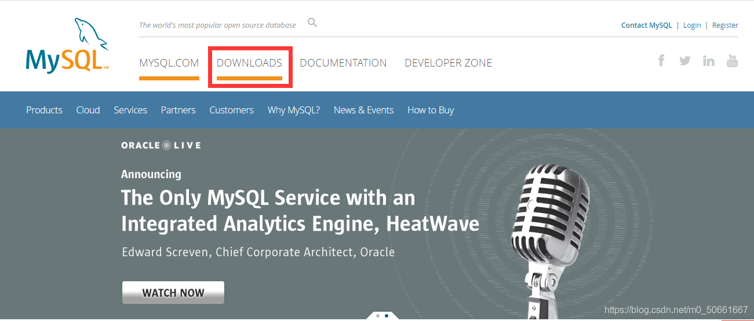
Task: Click the WATCH NOW button
Action: pos(173,293)
